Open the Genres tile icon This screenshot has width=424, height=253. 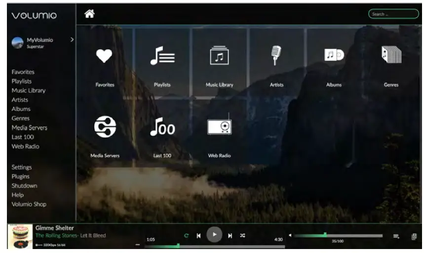click(391, 54)
